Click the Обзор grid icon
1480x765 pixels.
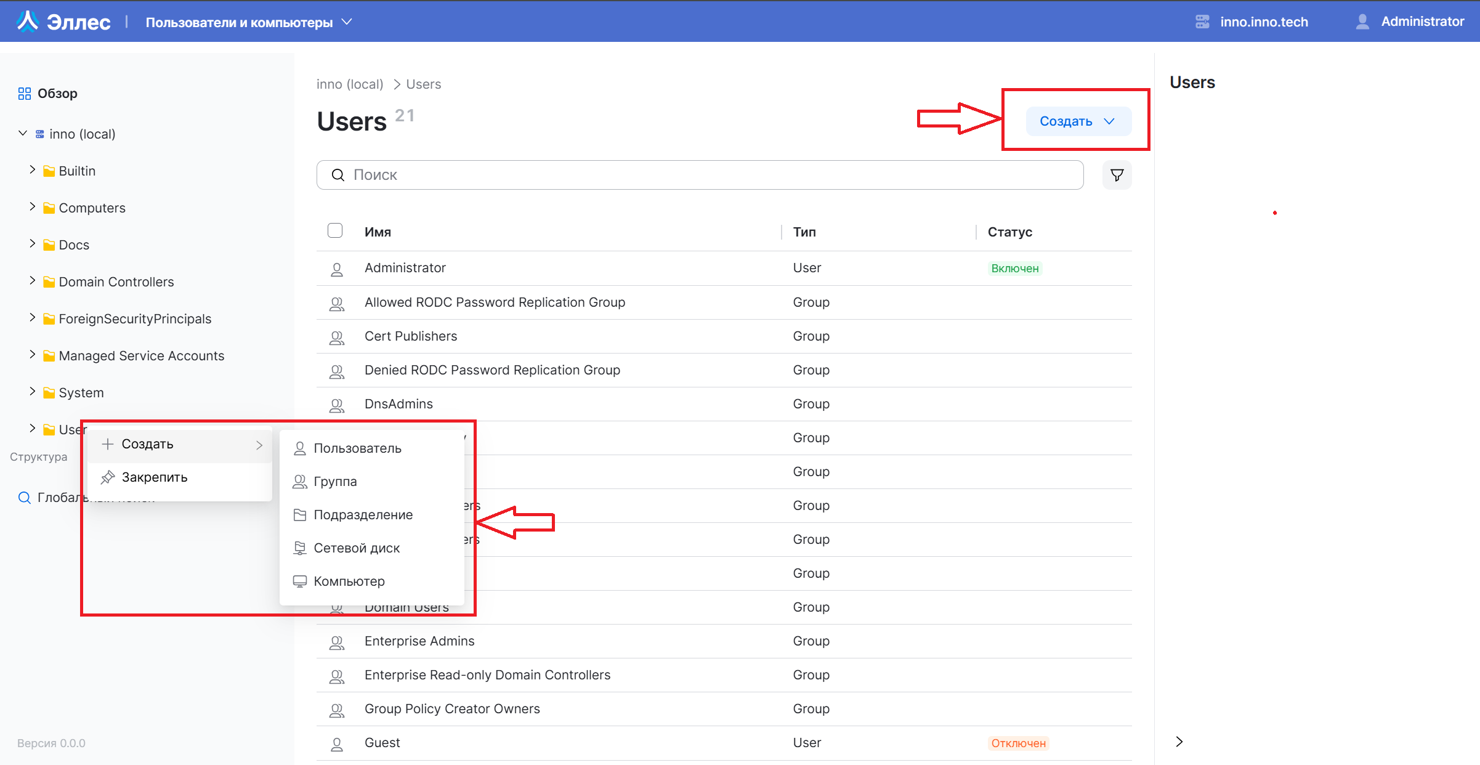point(25,94)
